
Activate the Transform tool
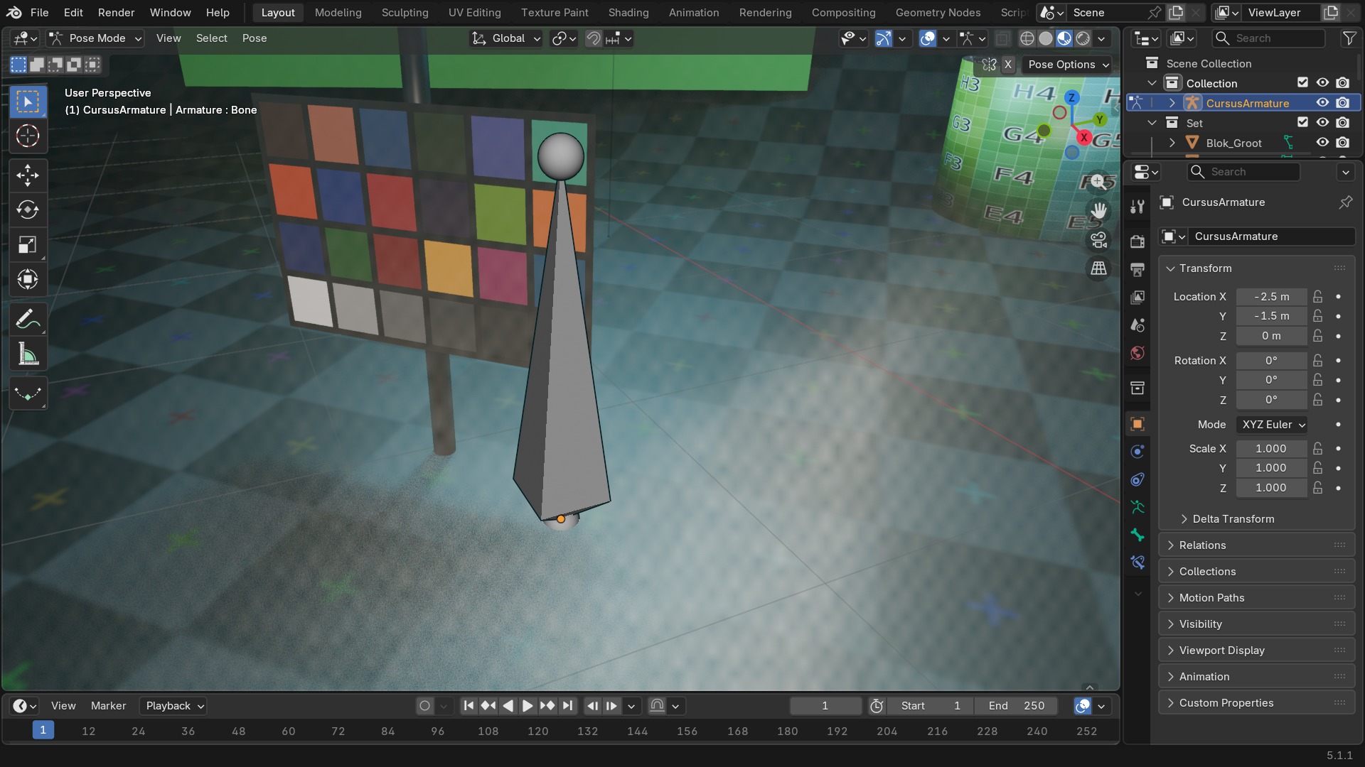[x=28, y=279]
